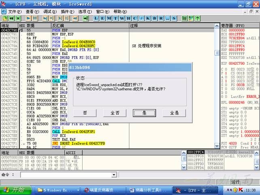The width and height of the screenshot is (260, 195).
Task: Show Source S button
Action: coord(174,18)
